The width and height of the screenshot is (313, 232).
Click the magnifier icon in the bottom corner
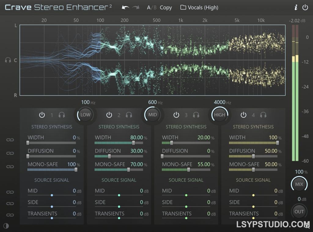coord(307,227)
